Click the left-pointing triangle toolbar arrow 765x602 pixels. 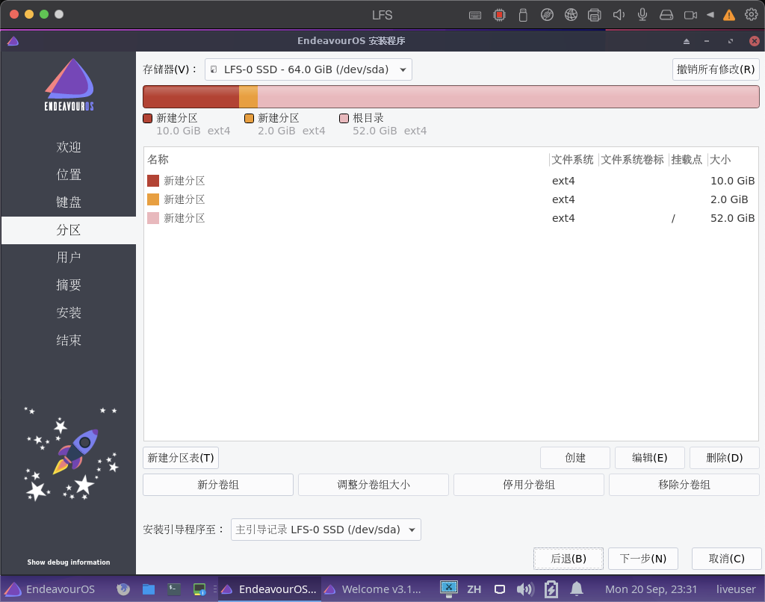click(711, 15)
